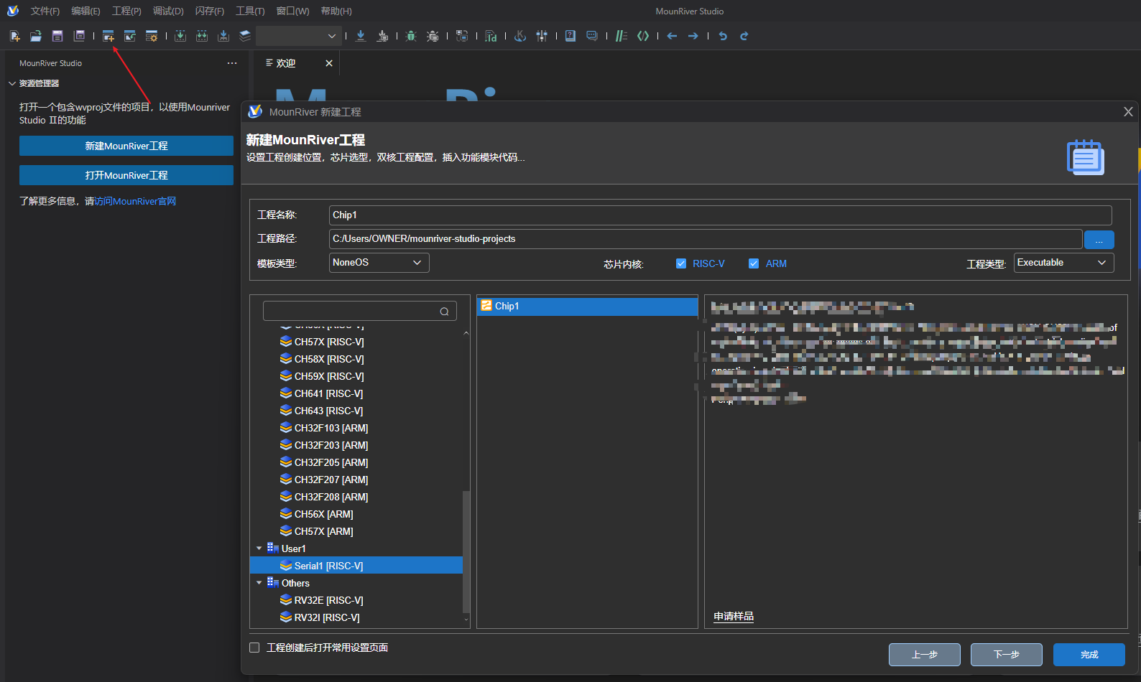Click the New MounRiver Project toolbar icon
1141x682 pixels.
point(108,36)
